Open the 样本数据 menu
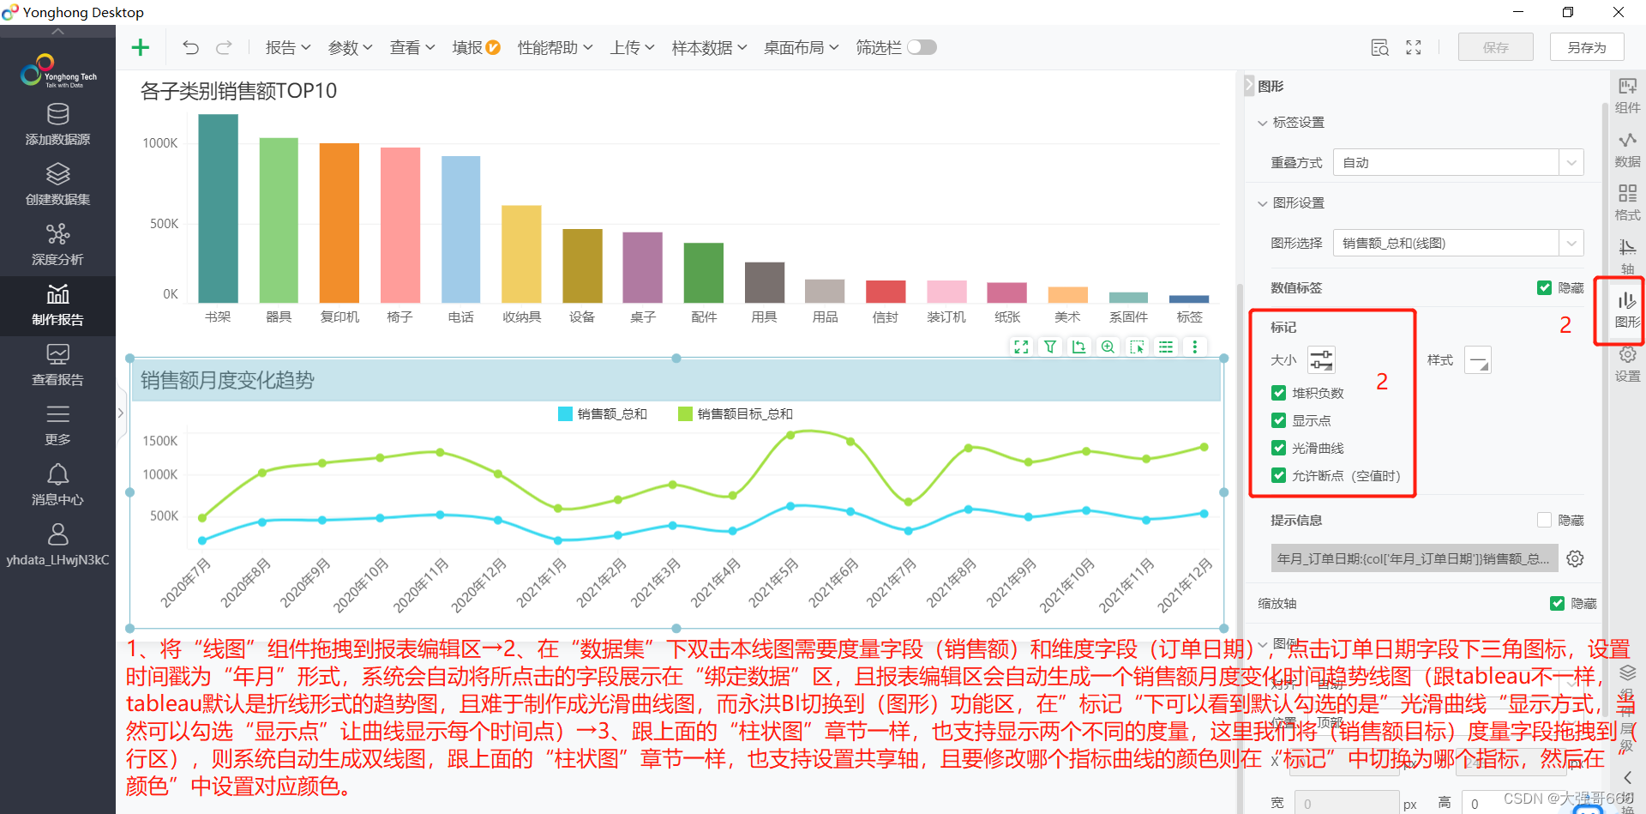 point(709,47)
